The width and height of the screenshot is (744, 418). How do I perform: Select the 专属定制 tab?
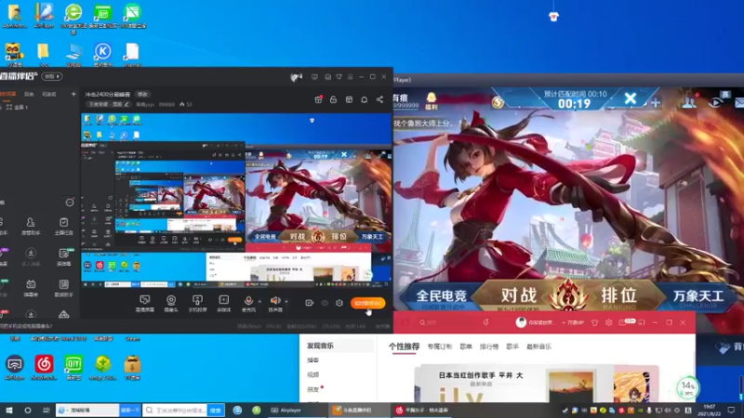(x=439, y=346)
